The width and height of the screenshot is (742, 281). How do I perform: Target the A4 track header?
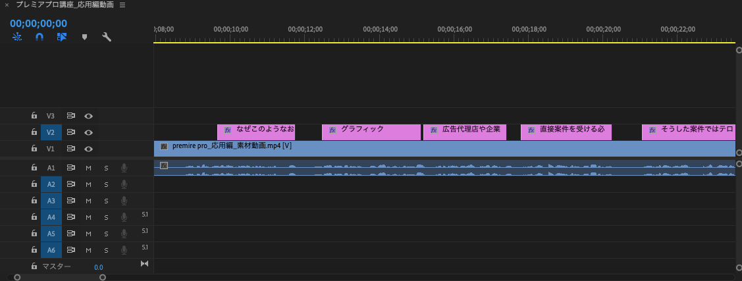51,217
